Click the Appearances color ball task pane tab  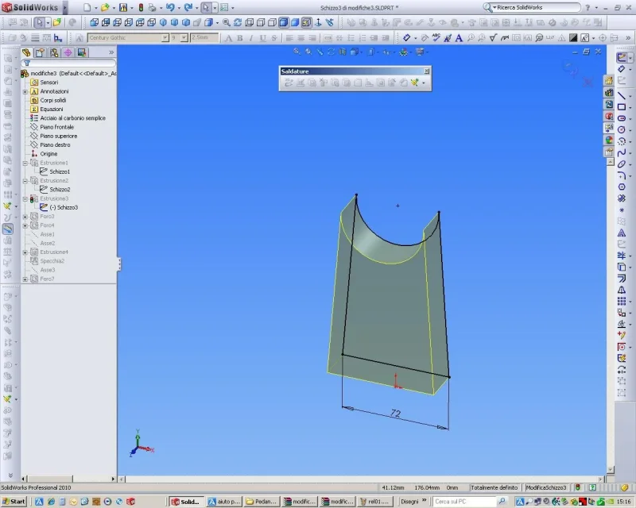[x=609, y=140]
